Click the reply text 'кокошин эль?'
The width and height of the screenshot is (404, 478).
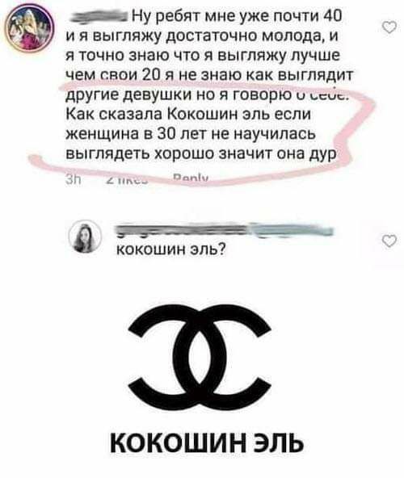click(171, 249)
